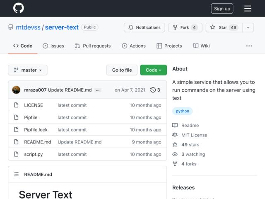Open the GitHub Octocat logo home link

point(18,8)
